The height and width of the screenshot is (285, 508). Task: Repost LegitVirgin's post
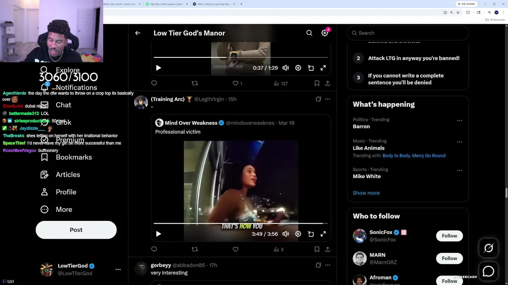click(194, 249)
